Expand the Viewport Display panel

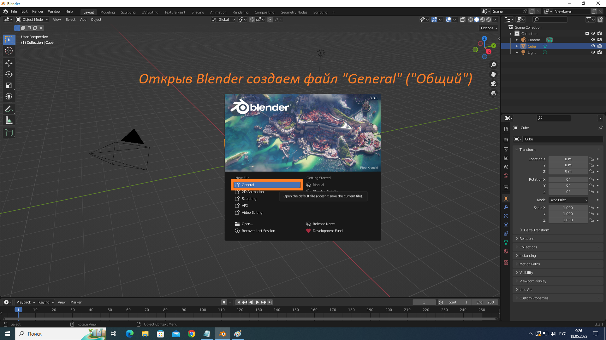558,281
